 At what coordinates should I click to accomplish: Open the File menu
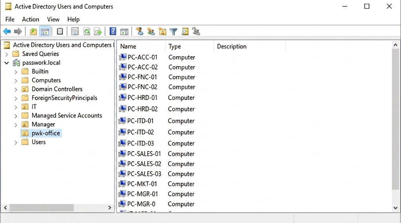coord(10,20)
